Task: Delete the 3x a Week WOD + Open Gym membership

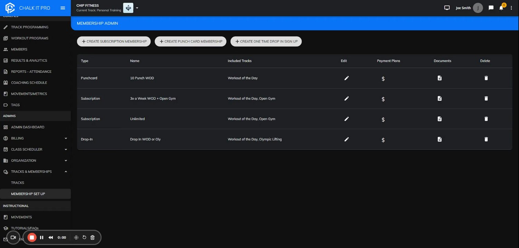Action: [x=486, y=99]
